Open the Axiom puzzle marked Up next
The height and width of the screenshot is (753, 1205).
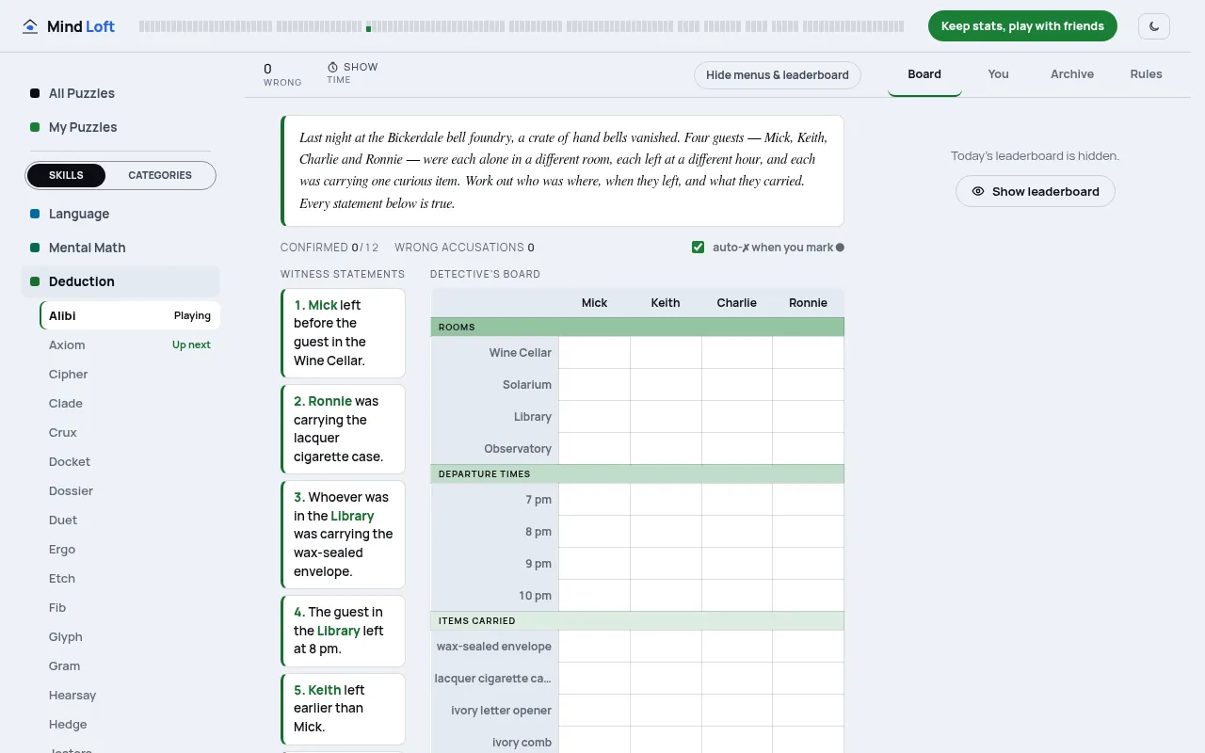(x=130, y=345)
